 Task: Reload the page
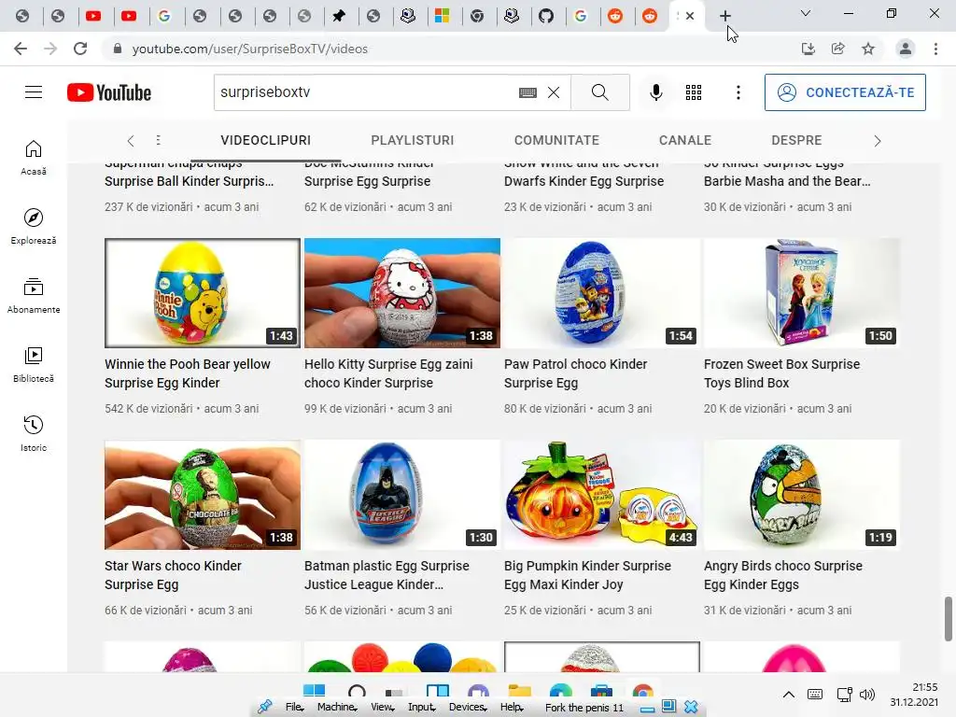[80, 49]
